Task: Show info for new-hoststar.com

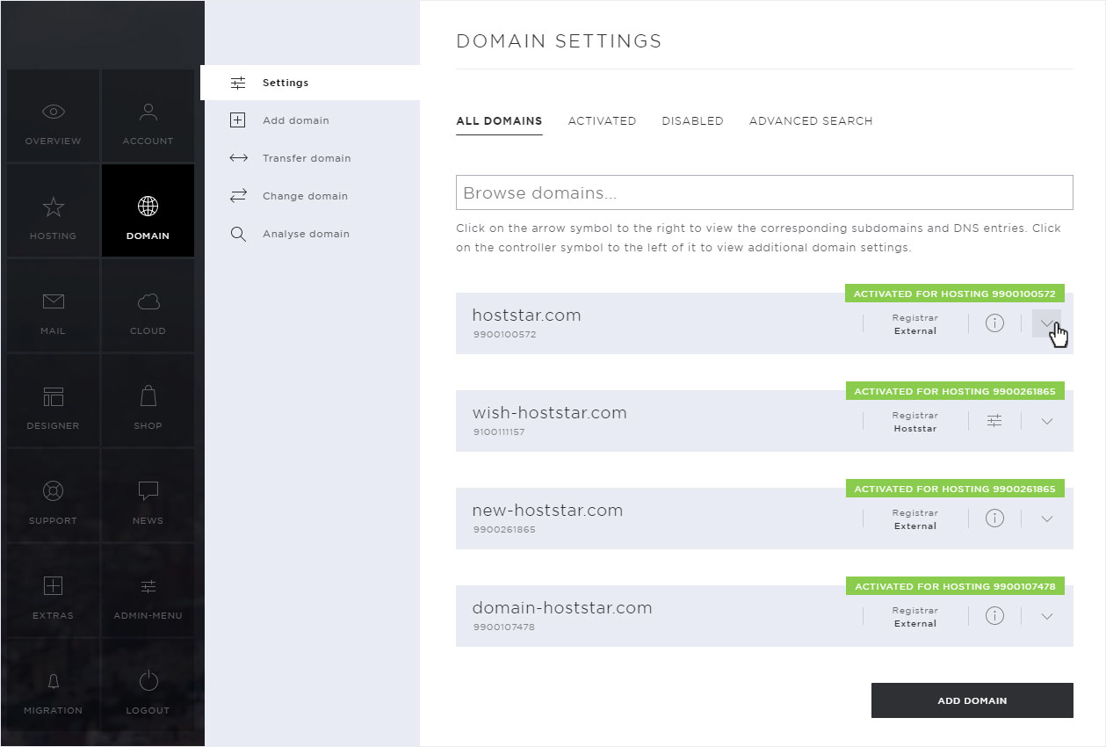Action: coord(994,519)
